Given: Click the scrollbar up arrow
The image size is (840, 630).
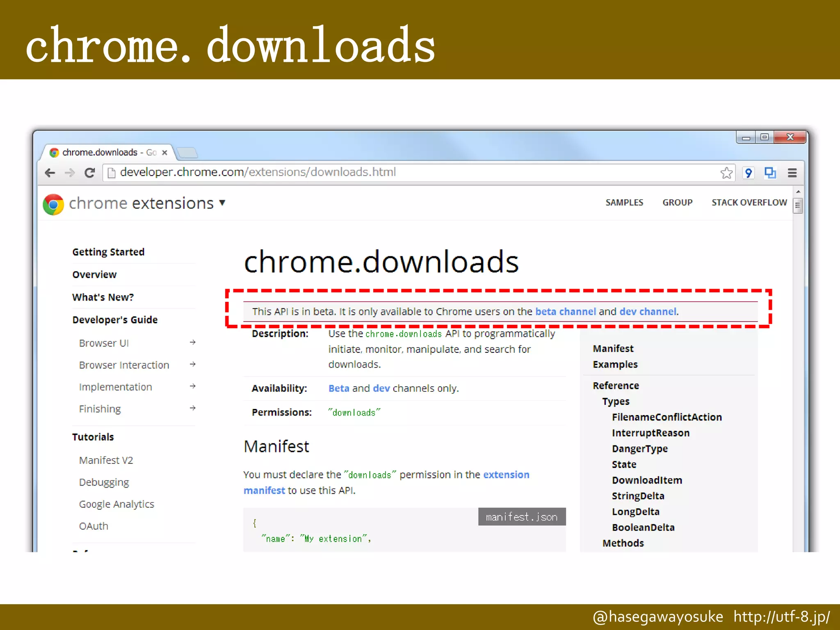Looking at the screenshot, I should [798, 192].
